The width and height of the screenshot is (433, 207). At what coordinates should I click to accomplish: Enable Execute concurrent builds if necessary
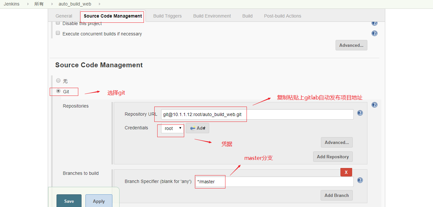pos(58,33)
